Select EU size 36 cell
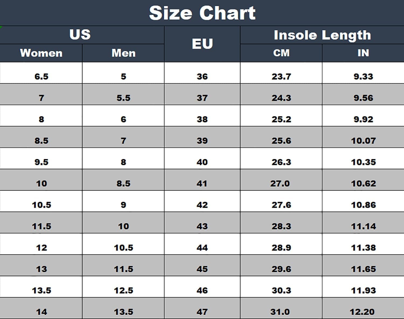 click(202, 77)
